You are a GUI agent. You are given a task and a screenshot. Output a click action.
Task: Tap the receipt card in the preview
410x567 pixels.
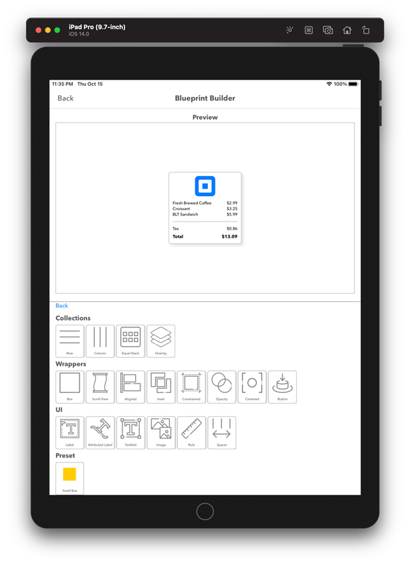click(205, 208)
